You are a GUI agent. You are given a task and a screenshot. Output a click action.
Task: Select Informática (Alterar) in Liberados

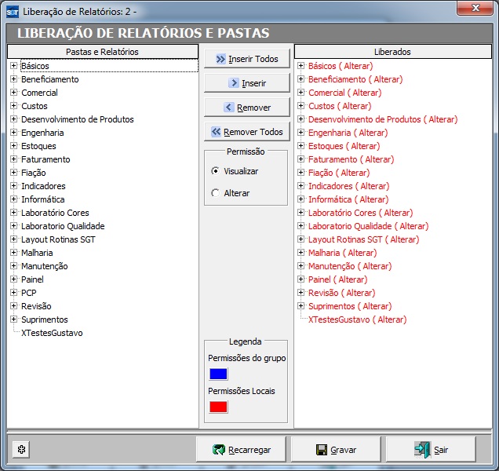tap(348, 199)
